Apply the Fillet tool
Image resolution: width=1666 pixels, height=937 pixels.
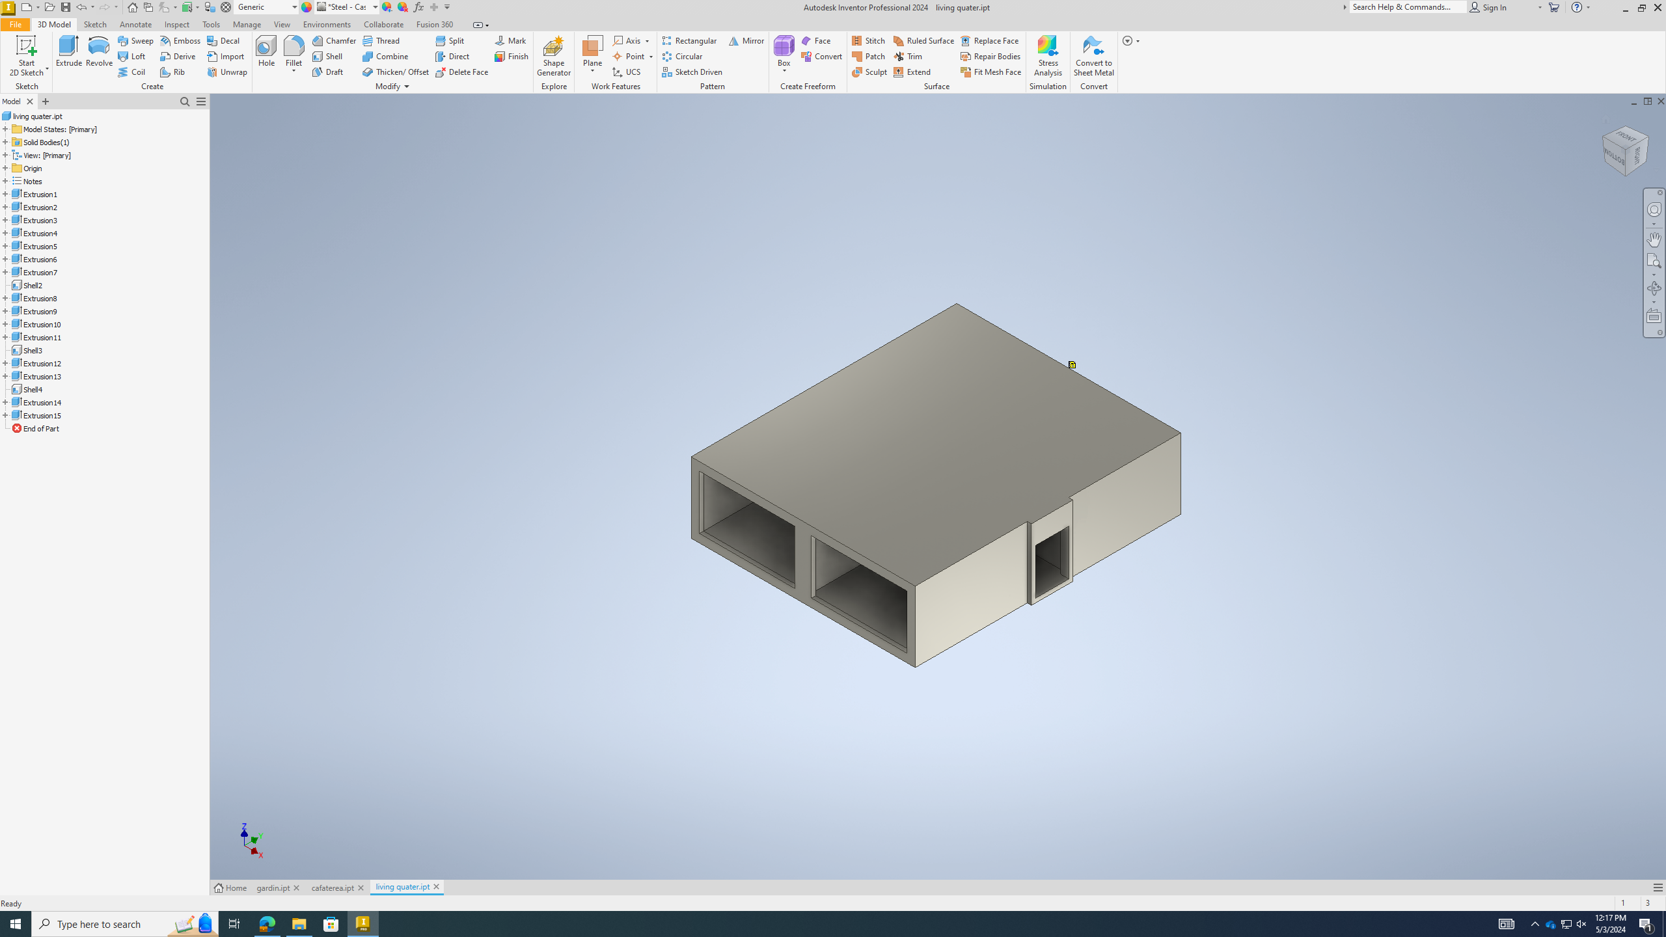[294, 51]
